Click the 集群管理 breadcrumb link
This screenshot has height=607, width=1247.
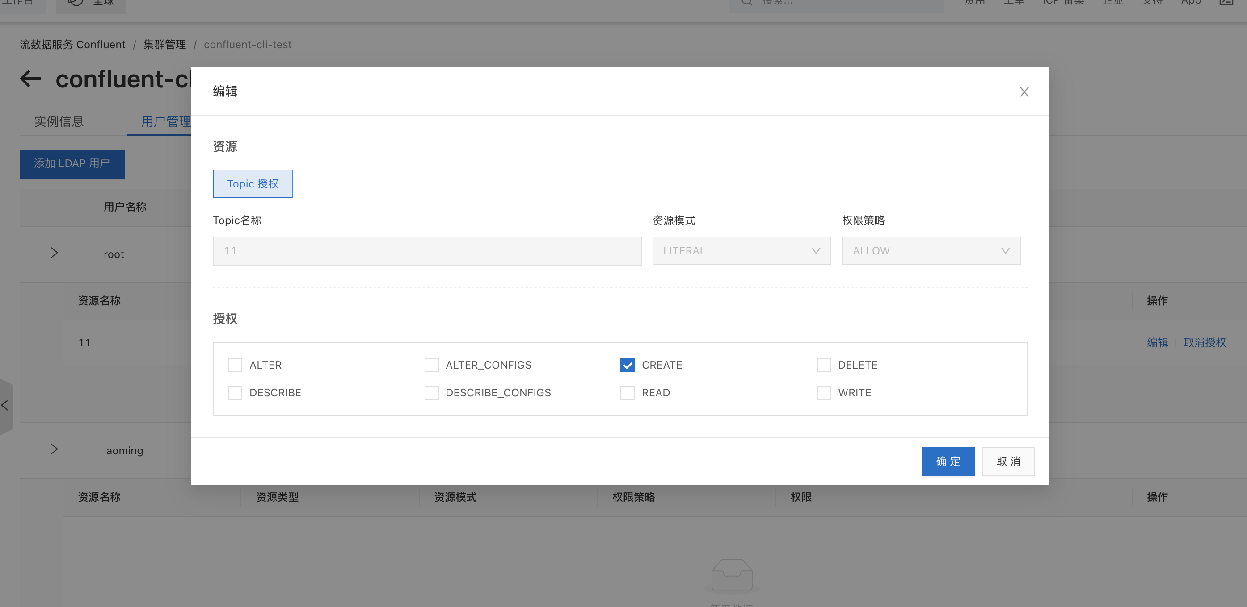tap(164, 45)
